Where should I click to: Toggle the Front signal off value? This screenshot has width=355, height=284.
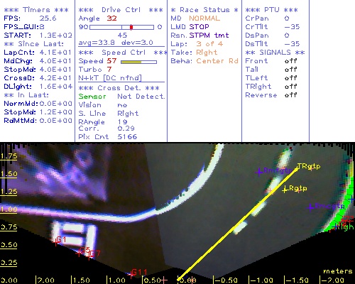(290, 61)
